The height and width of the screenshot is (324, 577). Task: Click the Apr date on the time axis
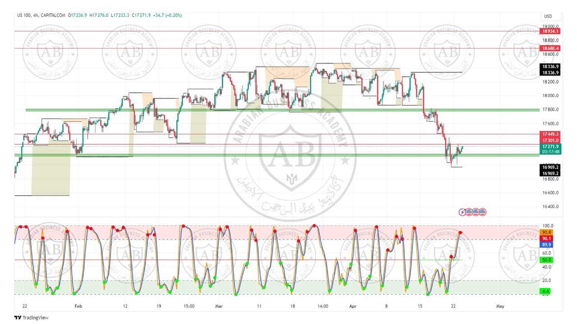[353, 306]
